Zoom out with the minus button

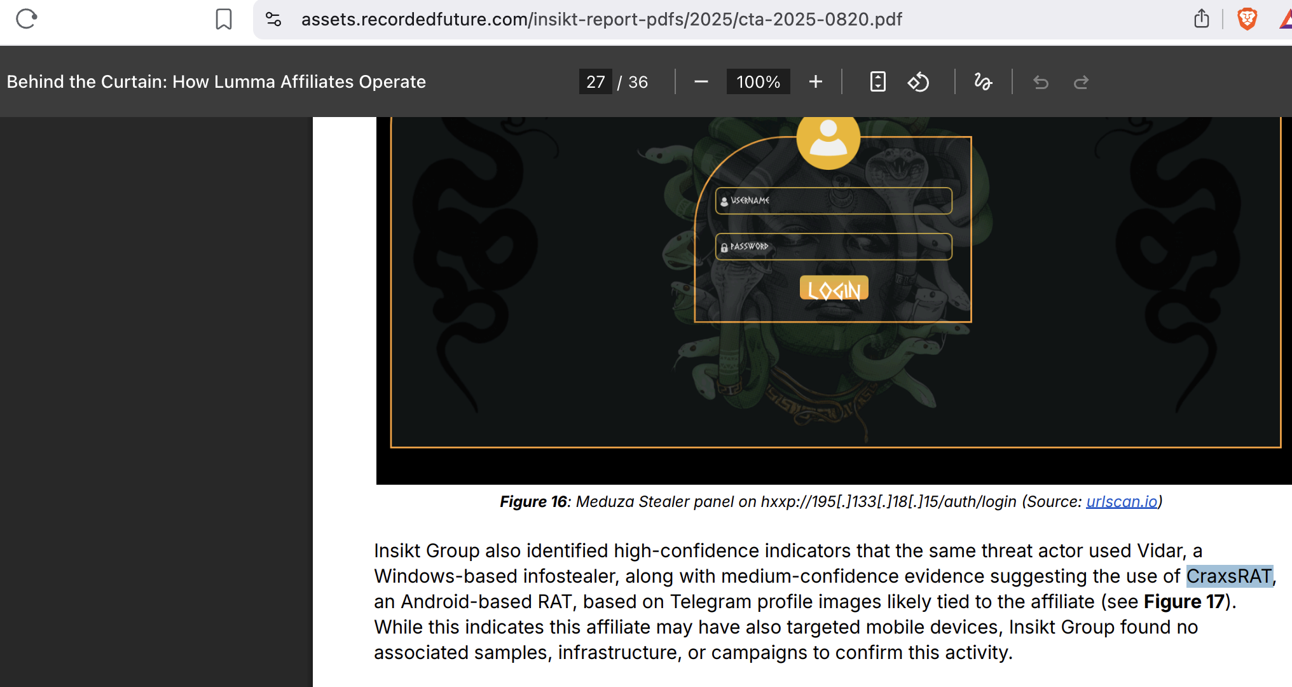pos(701,82)
